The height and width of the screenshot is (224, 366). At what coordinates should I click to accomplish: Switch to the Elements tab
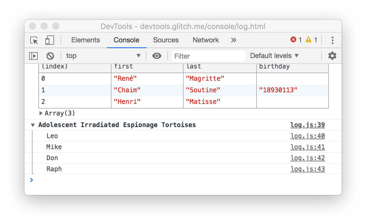(85, 40)
